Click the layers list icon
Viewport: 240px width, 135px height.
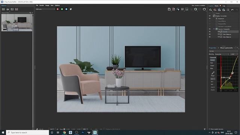[x=228, y=10]
